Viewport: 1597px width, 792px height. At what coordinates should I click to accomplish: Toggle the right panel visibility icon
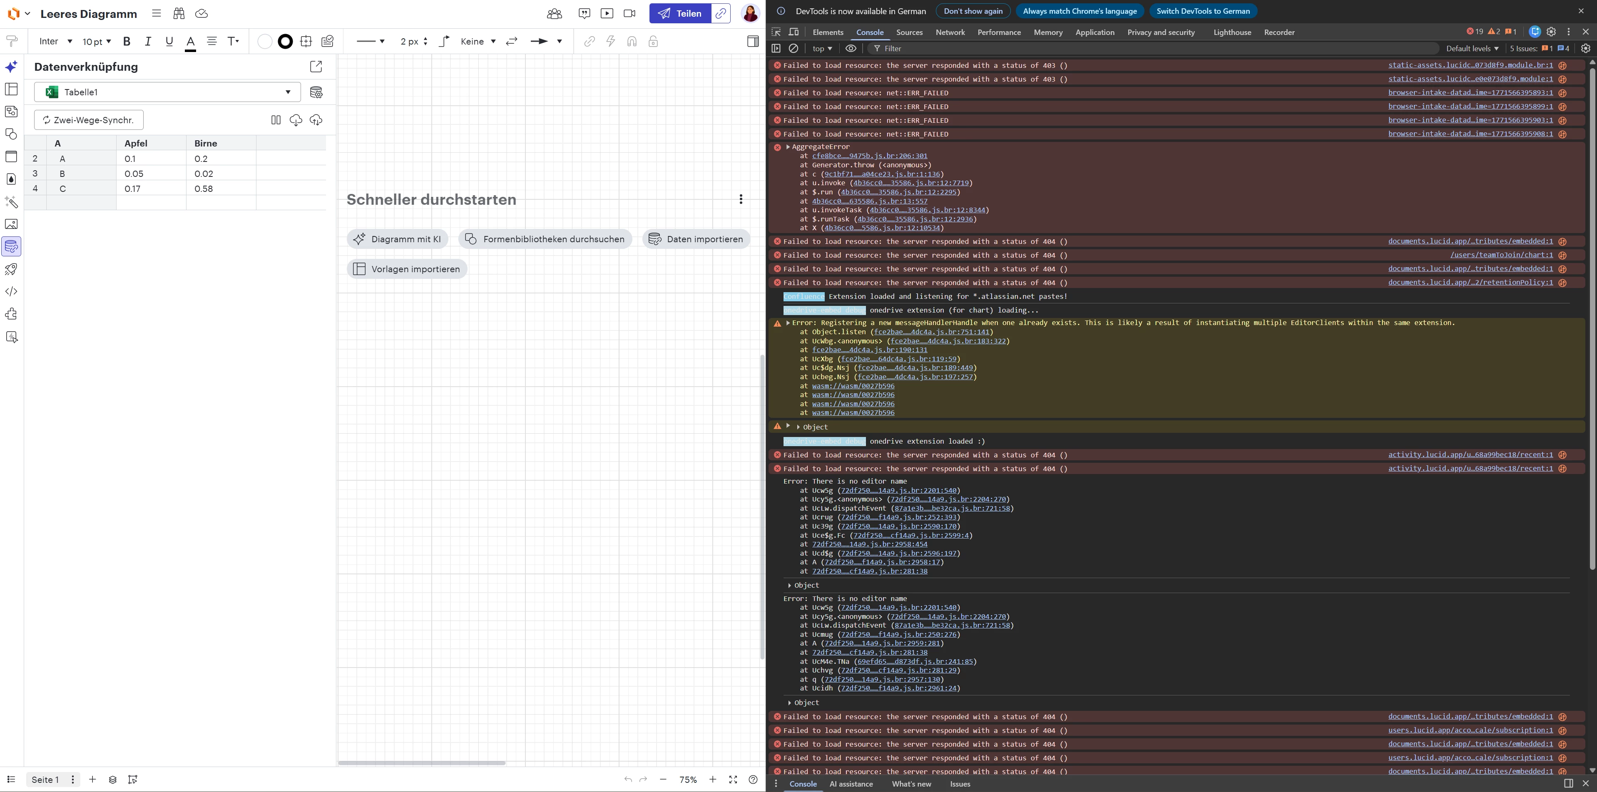pyautogui.click(x=753, y=42)
